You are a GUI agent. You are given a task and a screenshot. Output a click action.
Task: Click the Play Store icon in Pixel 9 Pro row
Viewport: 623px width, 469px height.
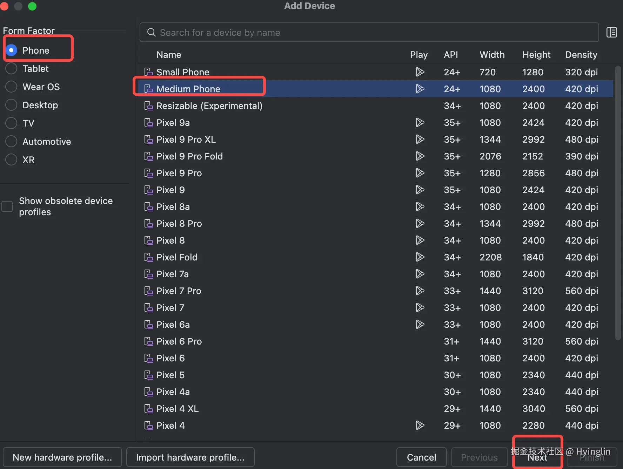pos(420,173)
